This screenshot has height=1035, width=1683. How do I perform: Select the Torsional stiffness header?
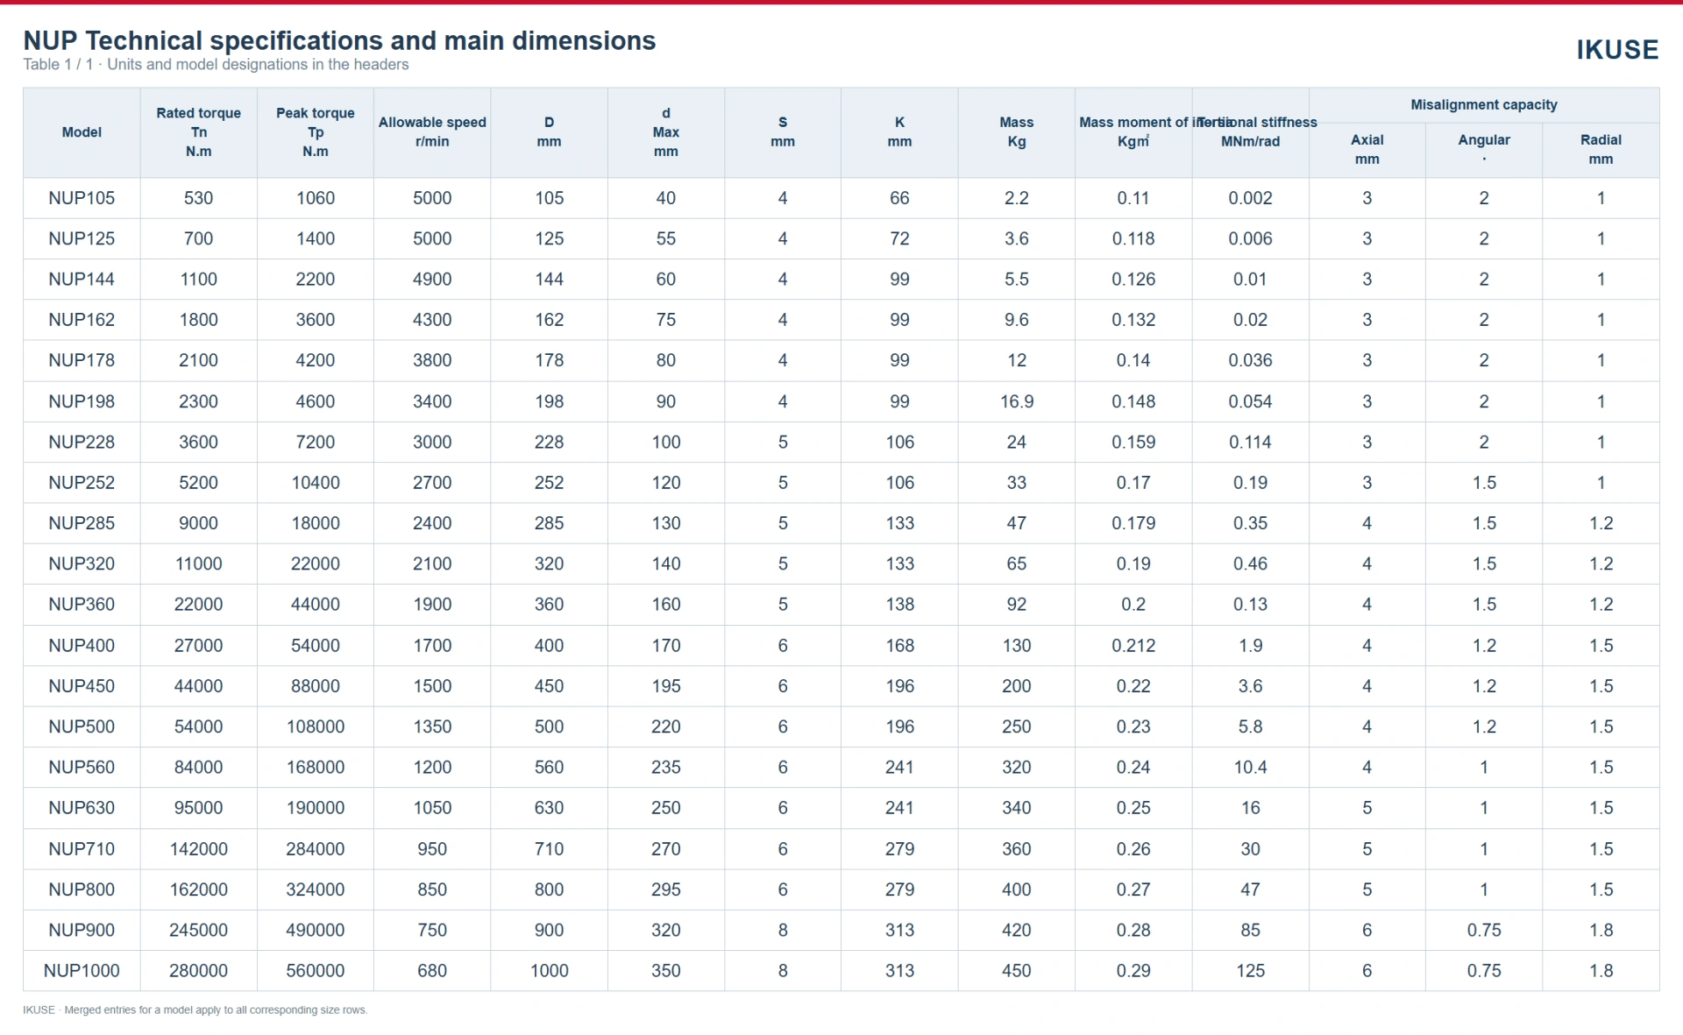(x=1250, y=132)
